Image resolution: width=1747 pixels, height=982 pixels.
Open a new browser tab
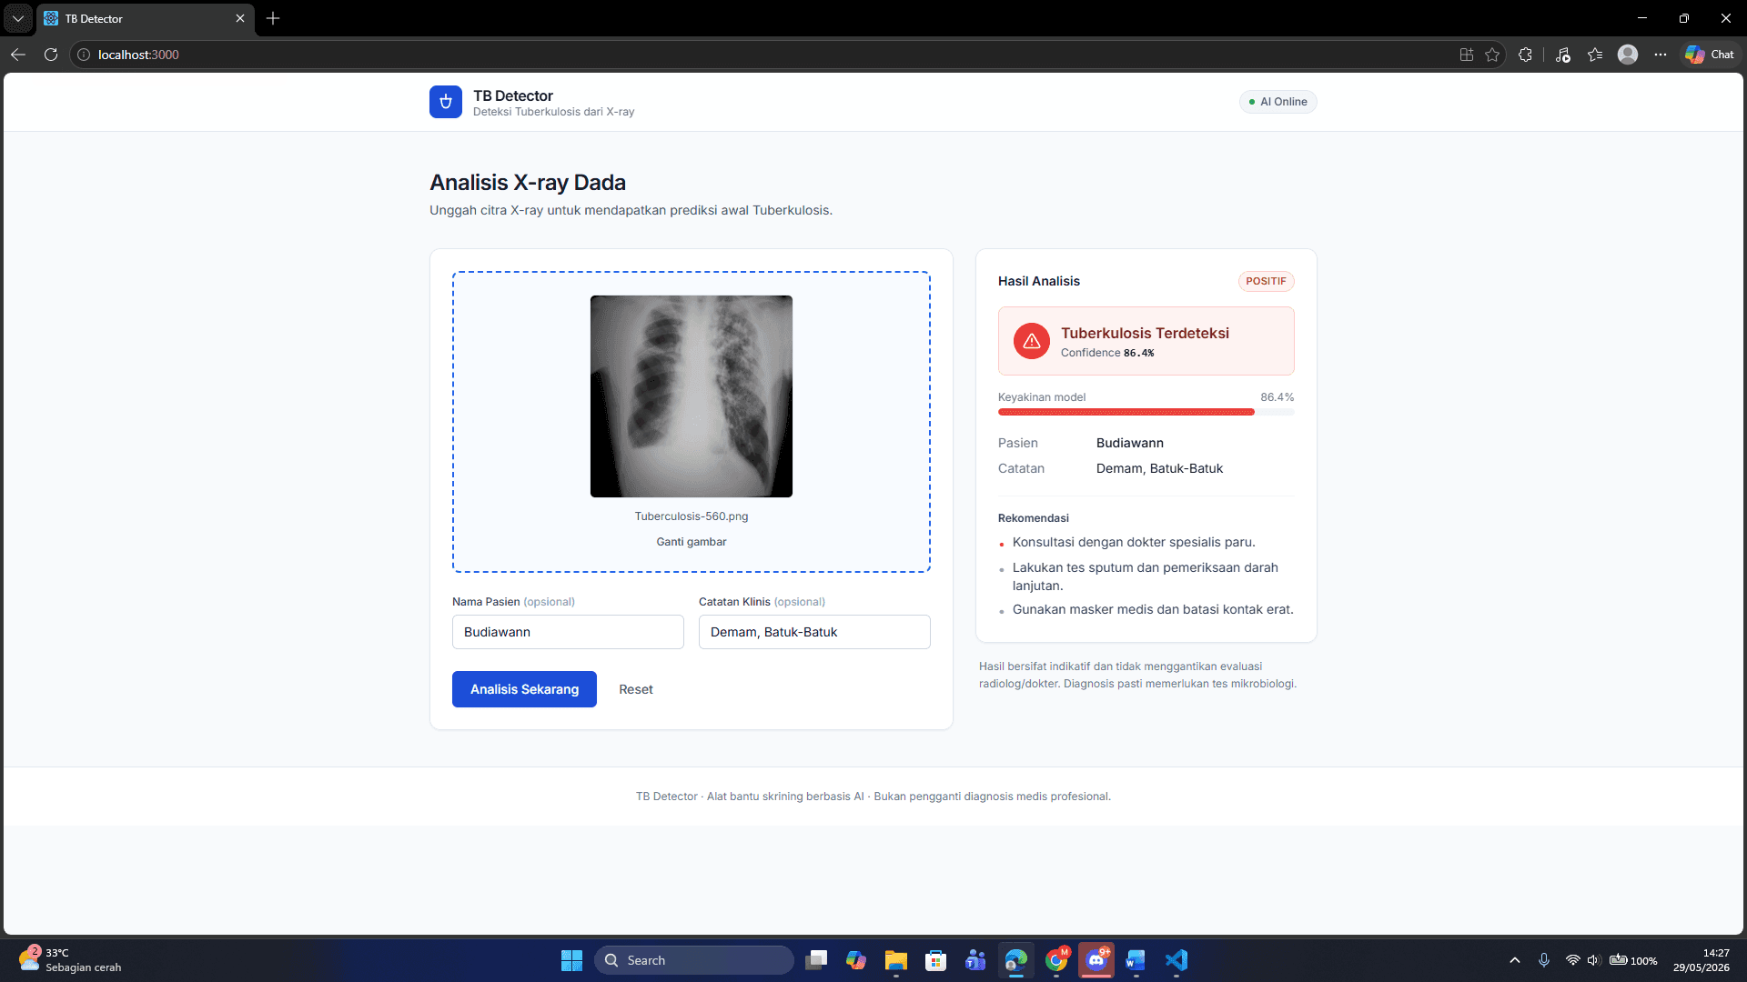point(273,18)
